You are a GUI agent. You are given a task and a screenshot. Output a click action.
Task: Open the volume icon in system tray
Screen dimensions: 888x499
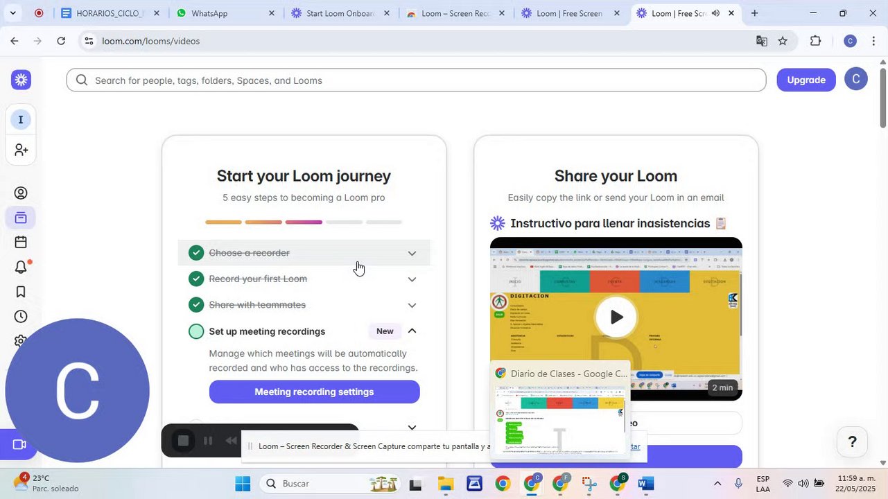pyautogui.click(x=803, y=483)
